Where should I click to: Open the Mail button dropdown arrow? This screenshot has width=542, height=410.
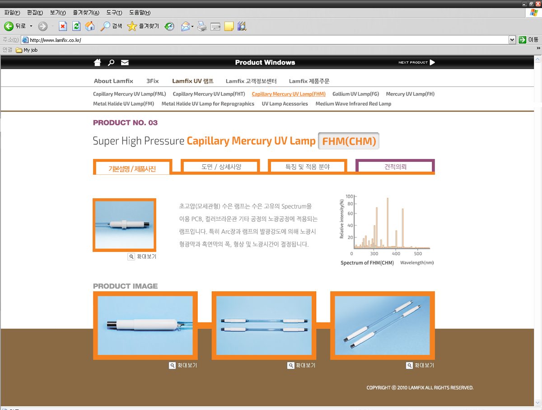pyautogui.click(x=192, y=26)
